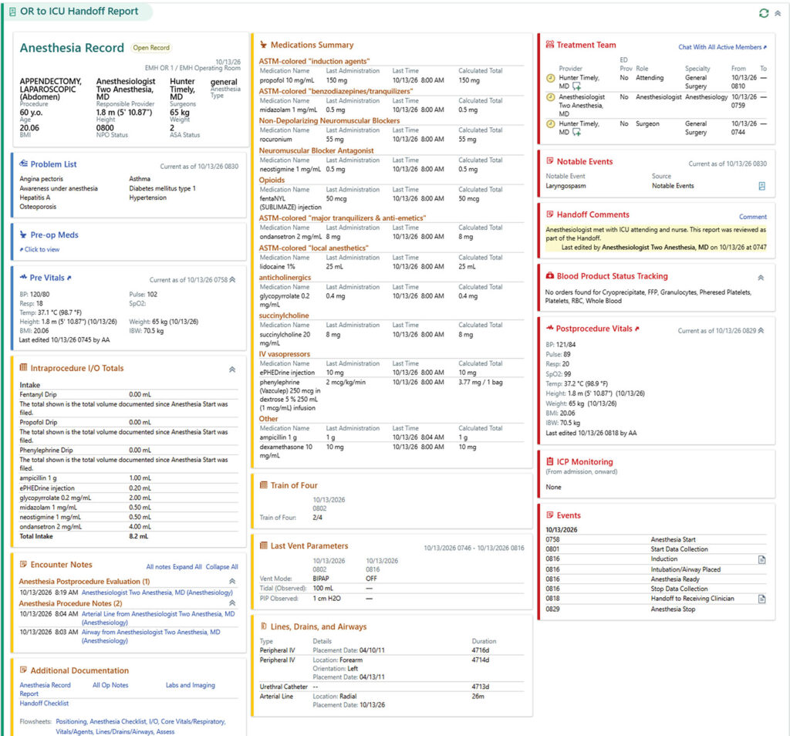Click the Handoff Comments section icon

click(x=549, y=214)
